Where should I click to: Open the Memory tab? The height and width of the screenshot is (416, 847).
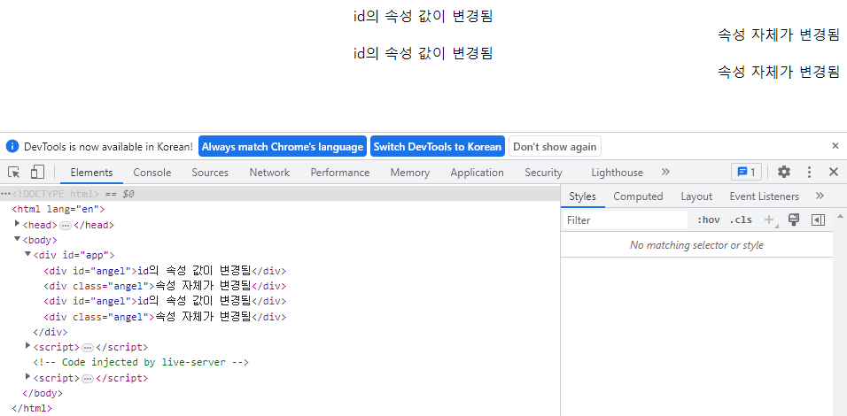pyautogui.click(x=410, y=173)
